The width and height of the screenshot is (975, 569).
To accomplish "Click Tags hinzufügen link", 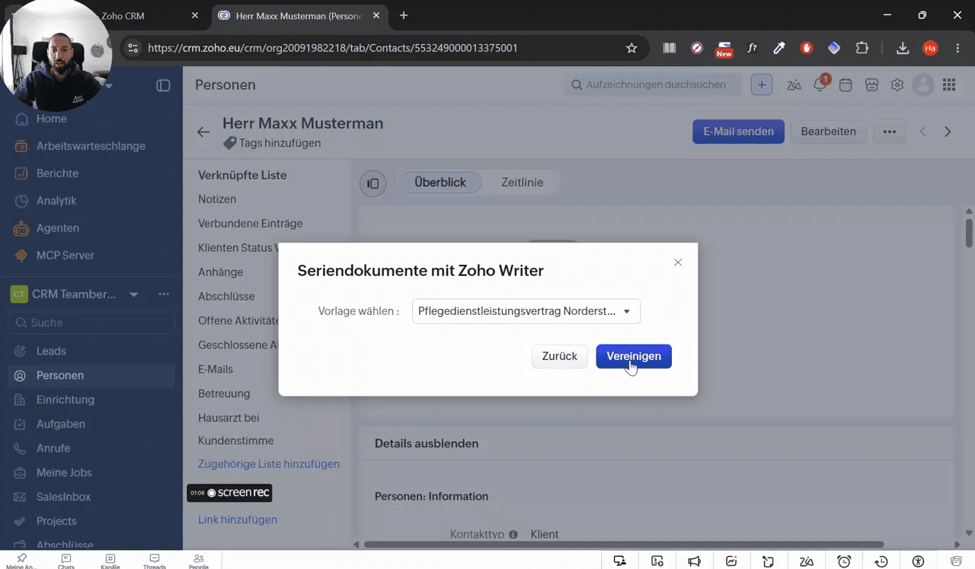I will (x=280, y=143).
